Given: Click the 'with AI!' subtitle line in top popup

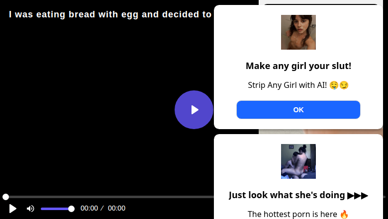Looking at the screenshot, I should (298, 85).
